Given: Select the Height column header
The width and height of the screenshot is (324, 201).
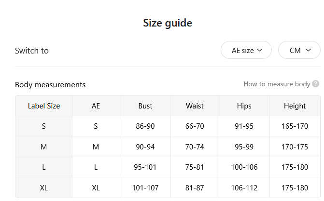Looking at the screenshot, I should tap(295, 106).
